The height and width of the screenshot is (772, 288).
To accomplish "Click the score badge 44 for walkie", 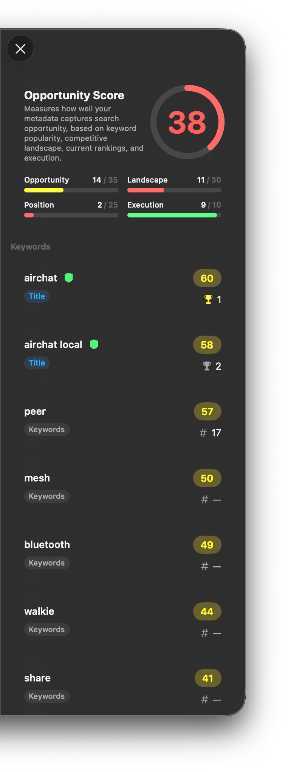I will coord(207,612).
